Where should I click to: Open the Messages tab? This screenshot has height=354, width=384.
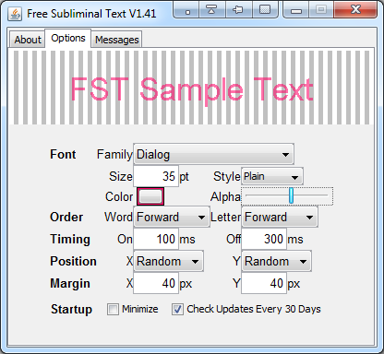pos(116,40)
